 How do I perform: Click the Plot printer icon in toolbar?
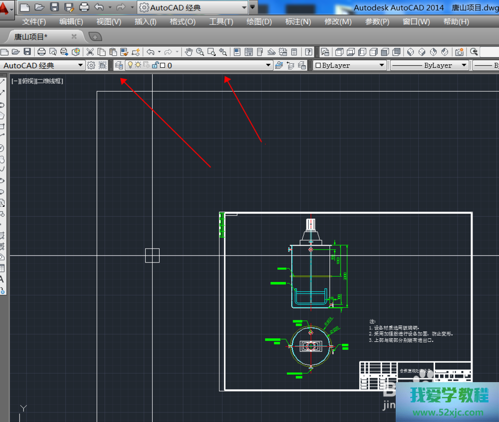coord(41,52)
